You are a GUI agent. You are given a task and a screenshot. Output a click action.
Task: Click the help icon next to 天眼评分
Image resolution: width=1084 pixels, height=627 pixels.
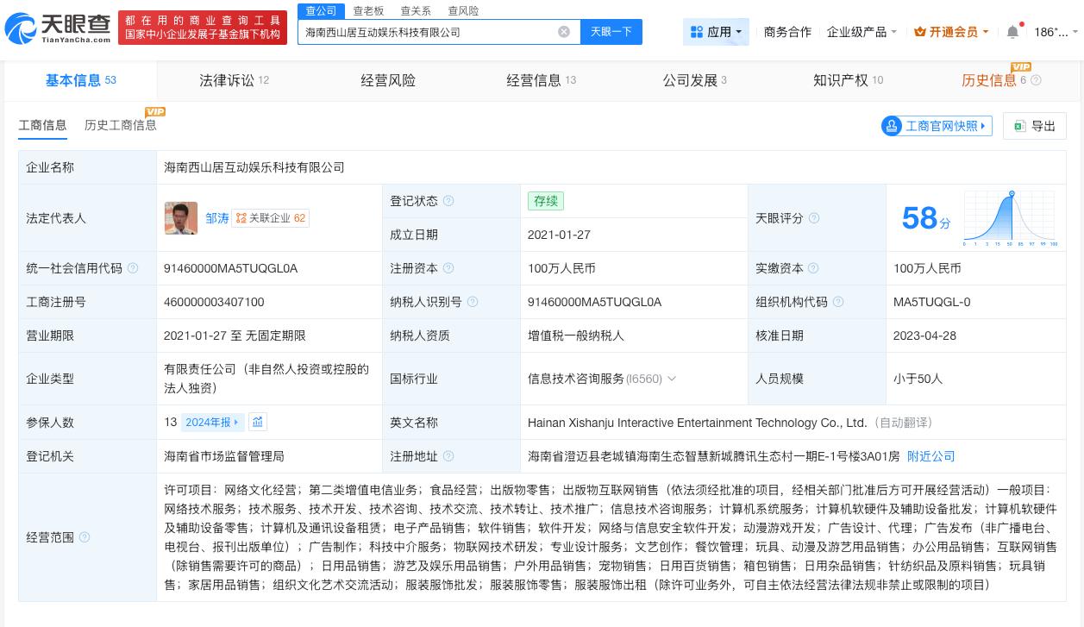click(813, 218)
